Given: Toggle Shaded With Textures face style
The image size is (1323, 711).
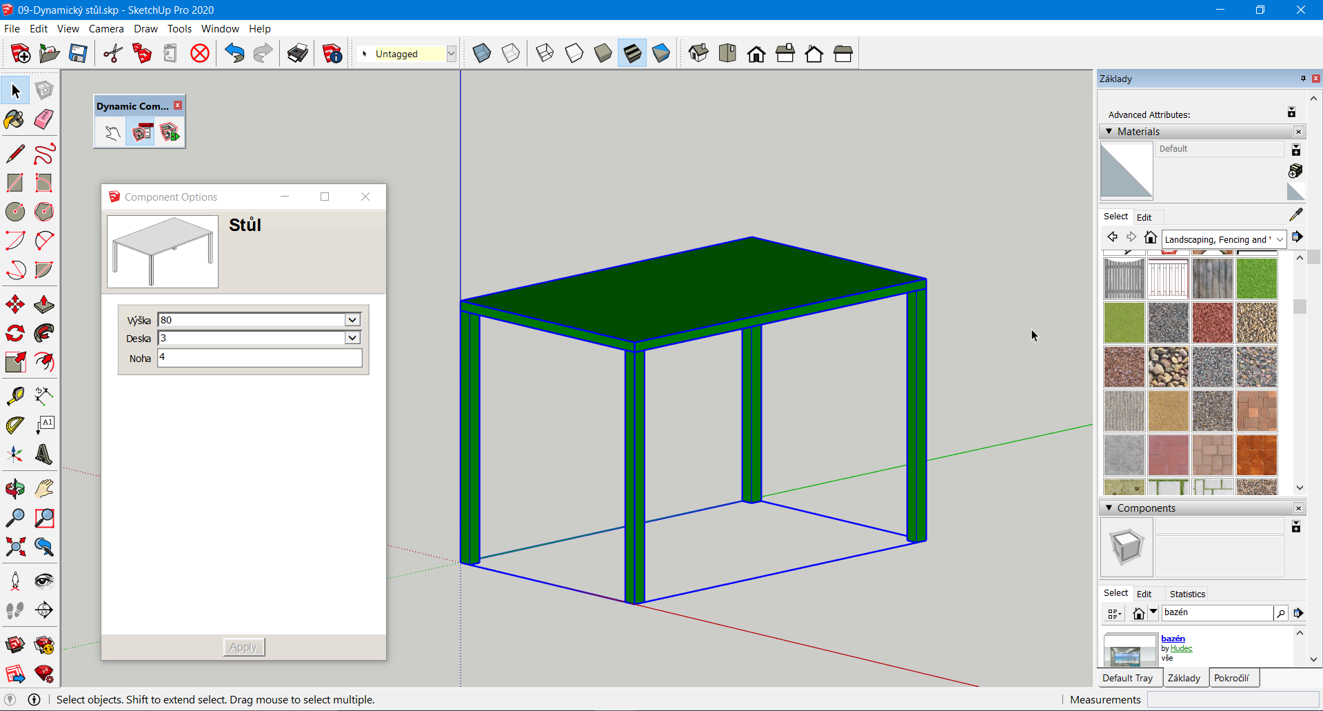Looking at the screenshot, I should 632,53.
